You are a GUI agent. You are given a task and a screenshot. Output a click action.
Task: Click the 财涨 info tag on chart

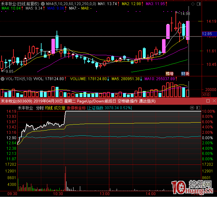[x=185, y=73]
